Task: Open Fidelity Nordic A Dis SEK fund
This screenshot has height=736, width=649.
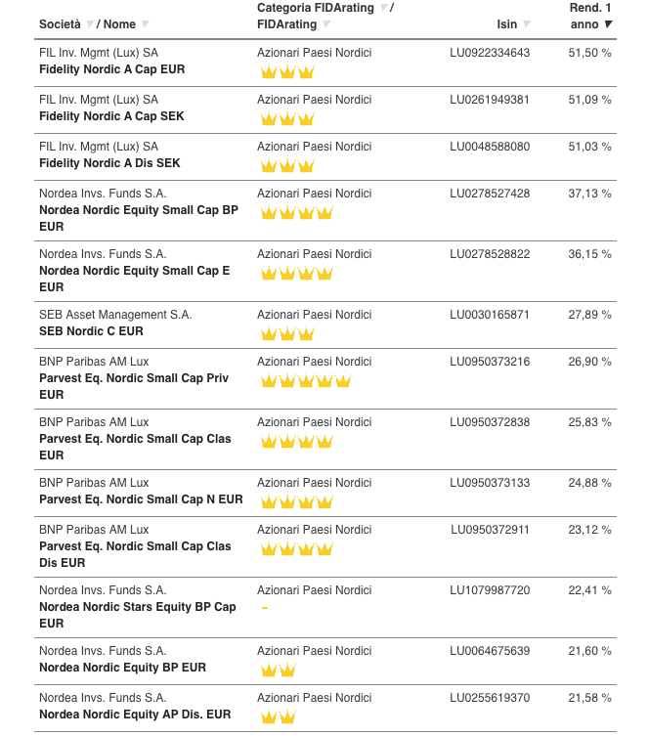Action: (109, 163)
